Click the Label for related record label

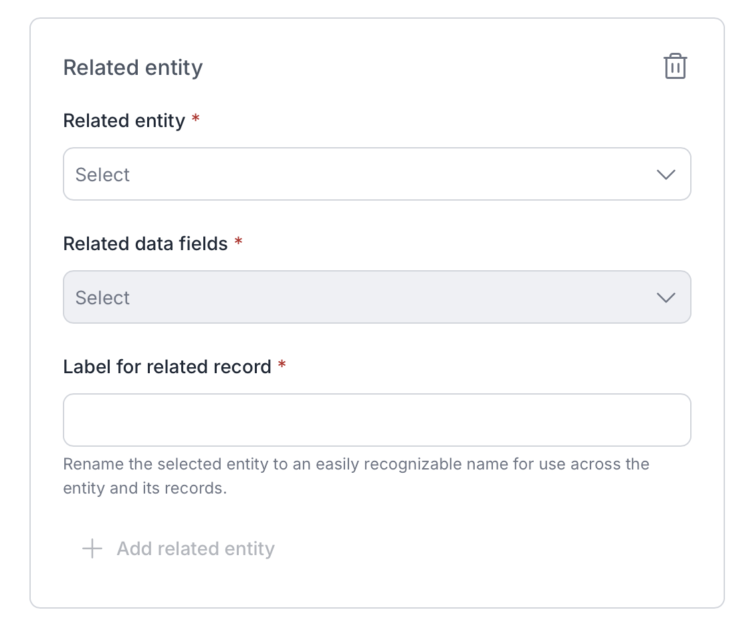(x=167, y=367)
